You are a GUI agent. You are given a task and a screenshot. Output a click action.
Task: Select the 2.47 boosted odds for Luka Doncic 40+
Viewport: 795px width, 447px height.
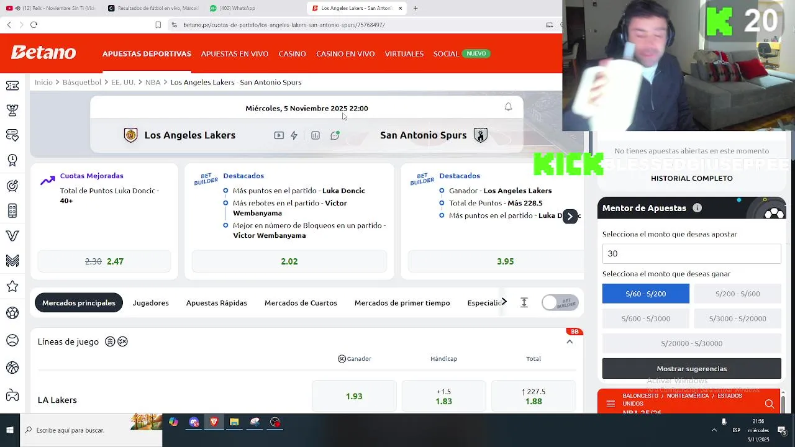pos(104,261)
